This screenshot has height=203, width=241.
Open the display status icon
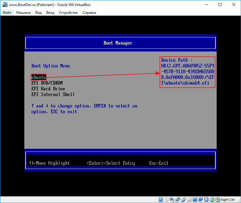[x=195, y=199]
